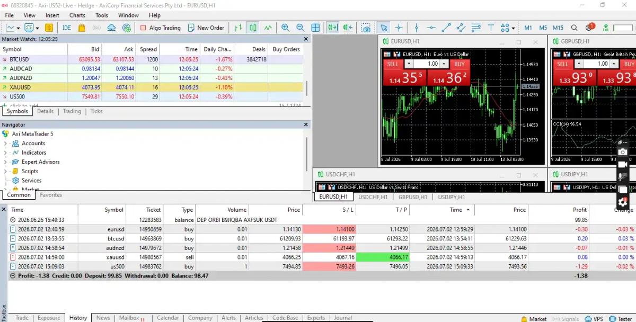Click the EURUSD volume input field 1.00

427,64
